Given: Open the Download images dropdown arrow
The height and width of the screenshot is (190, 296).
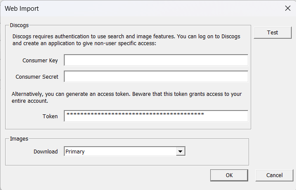Looking at the screenshot, I should 181,151.
